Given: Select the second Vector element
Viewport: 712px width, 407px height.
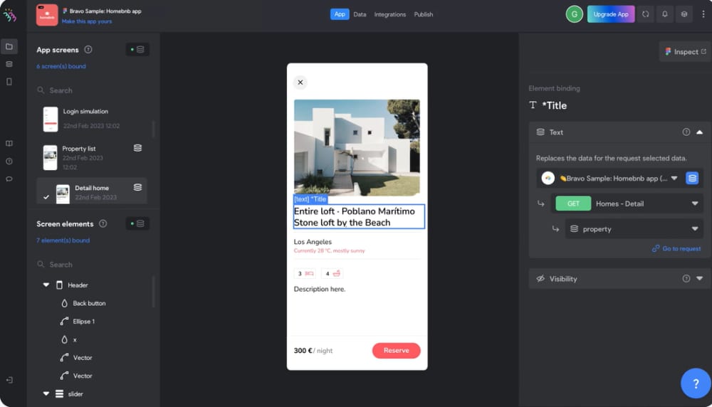Looking at the screenshot, I should click(82, 376).
